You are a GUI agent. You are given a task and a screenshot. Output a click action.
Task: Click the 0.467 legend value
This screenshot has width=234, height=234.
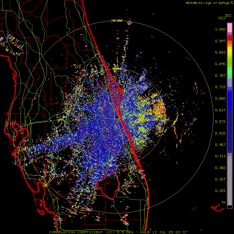(x=220, y=145)
